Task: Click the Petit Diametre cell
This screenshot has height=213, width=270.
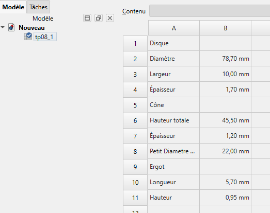Action: coord(174,151)
